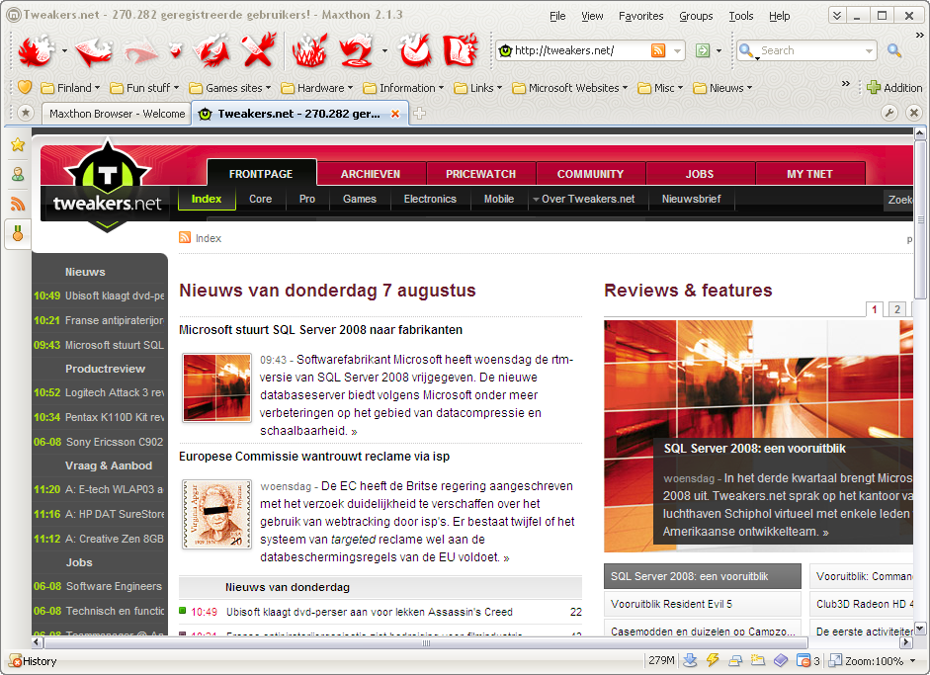Viewport: 930px width, 675px height.
Task: Click the medal sidebar icon
Action: click(18, 233)
